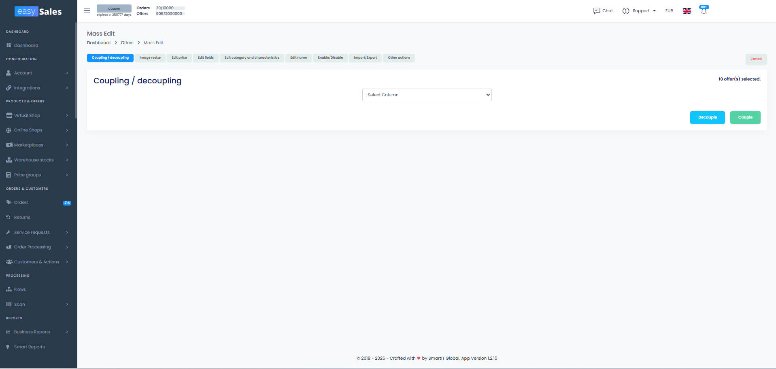Click the 'expires in 355777 days' text
This screenshot has height=369, width=776.
pyautogui.click(x=114, y=15)
